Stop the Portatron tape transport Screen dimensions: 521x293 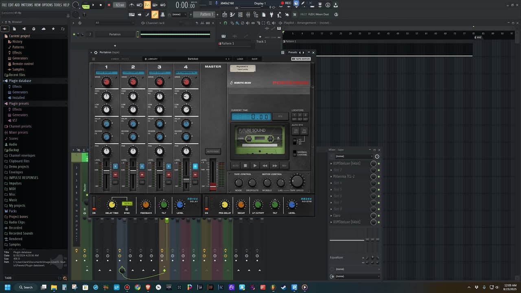coord(245,166)
